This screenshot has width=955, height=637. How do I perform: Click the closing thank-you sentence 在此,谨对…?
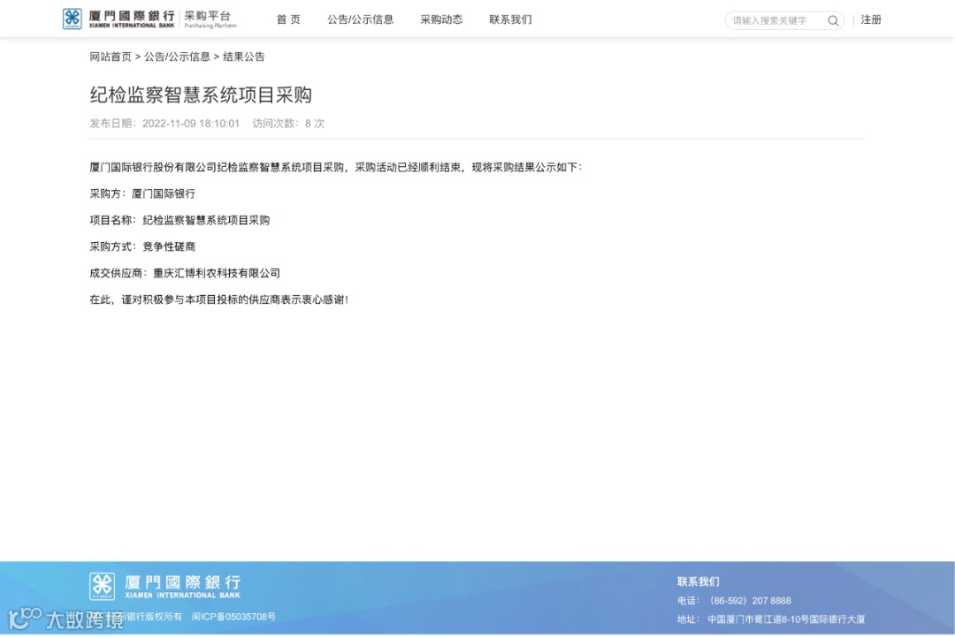219,300
